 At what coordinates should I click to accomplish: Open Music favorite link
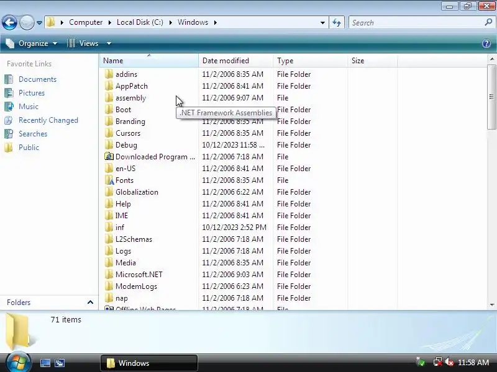click(x=28, y=106)
